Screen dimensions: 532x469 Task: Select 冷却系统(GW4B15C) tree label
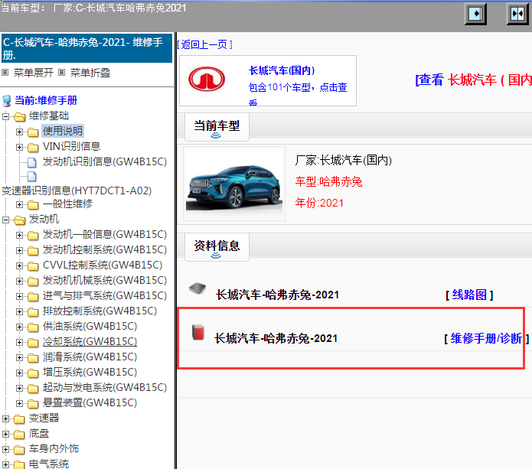(x=90, y=341)
